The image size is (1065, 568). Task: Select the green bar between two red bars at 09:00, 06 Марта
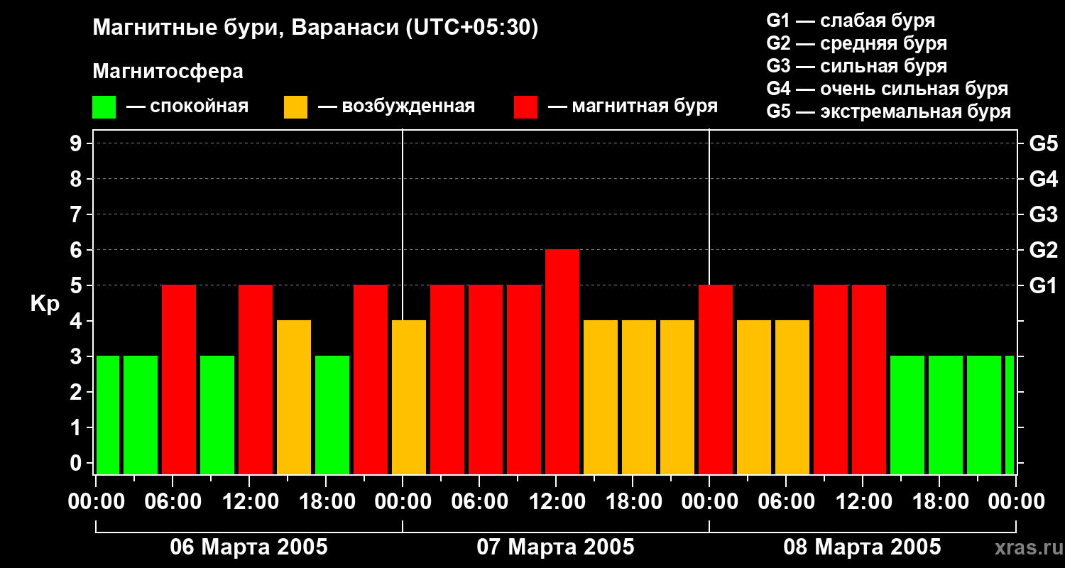pyautogui.click(x=217, y=415)
